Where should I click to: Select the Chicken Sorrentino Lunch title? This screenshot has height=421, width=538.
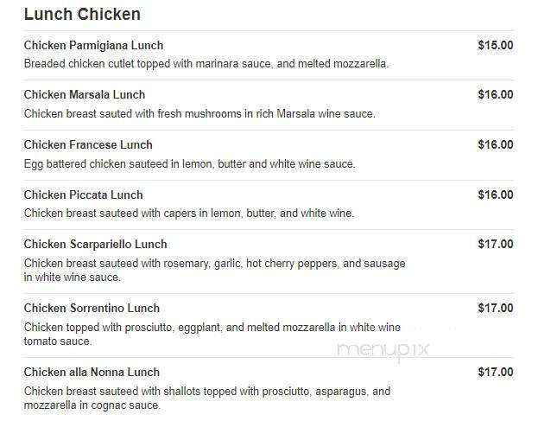pyautogui.click(x=92, y=309)
